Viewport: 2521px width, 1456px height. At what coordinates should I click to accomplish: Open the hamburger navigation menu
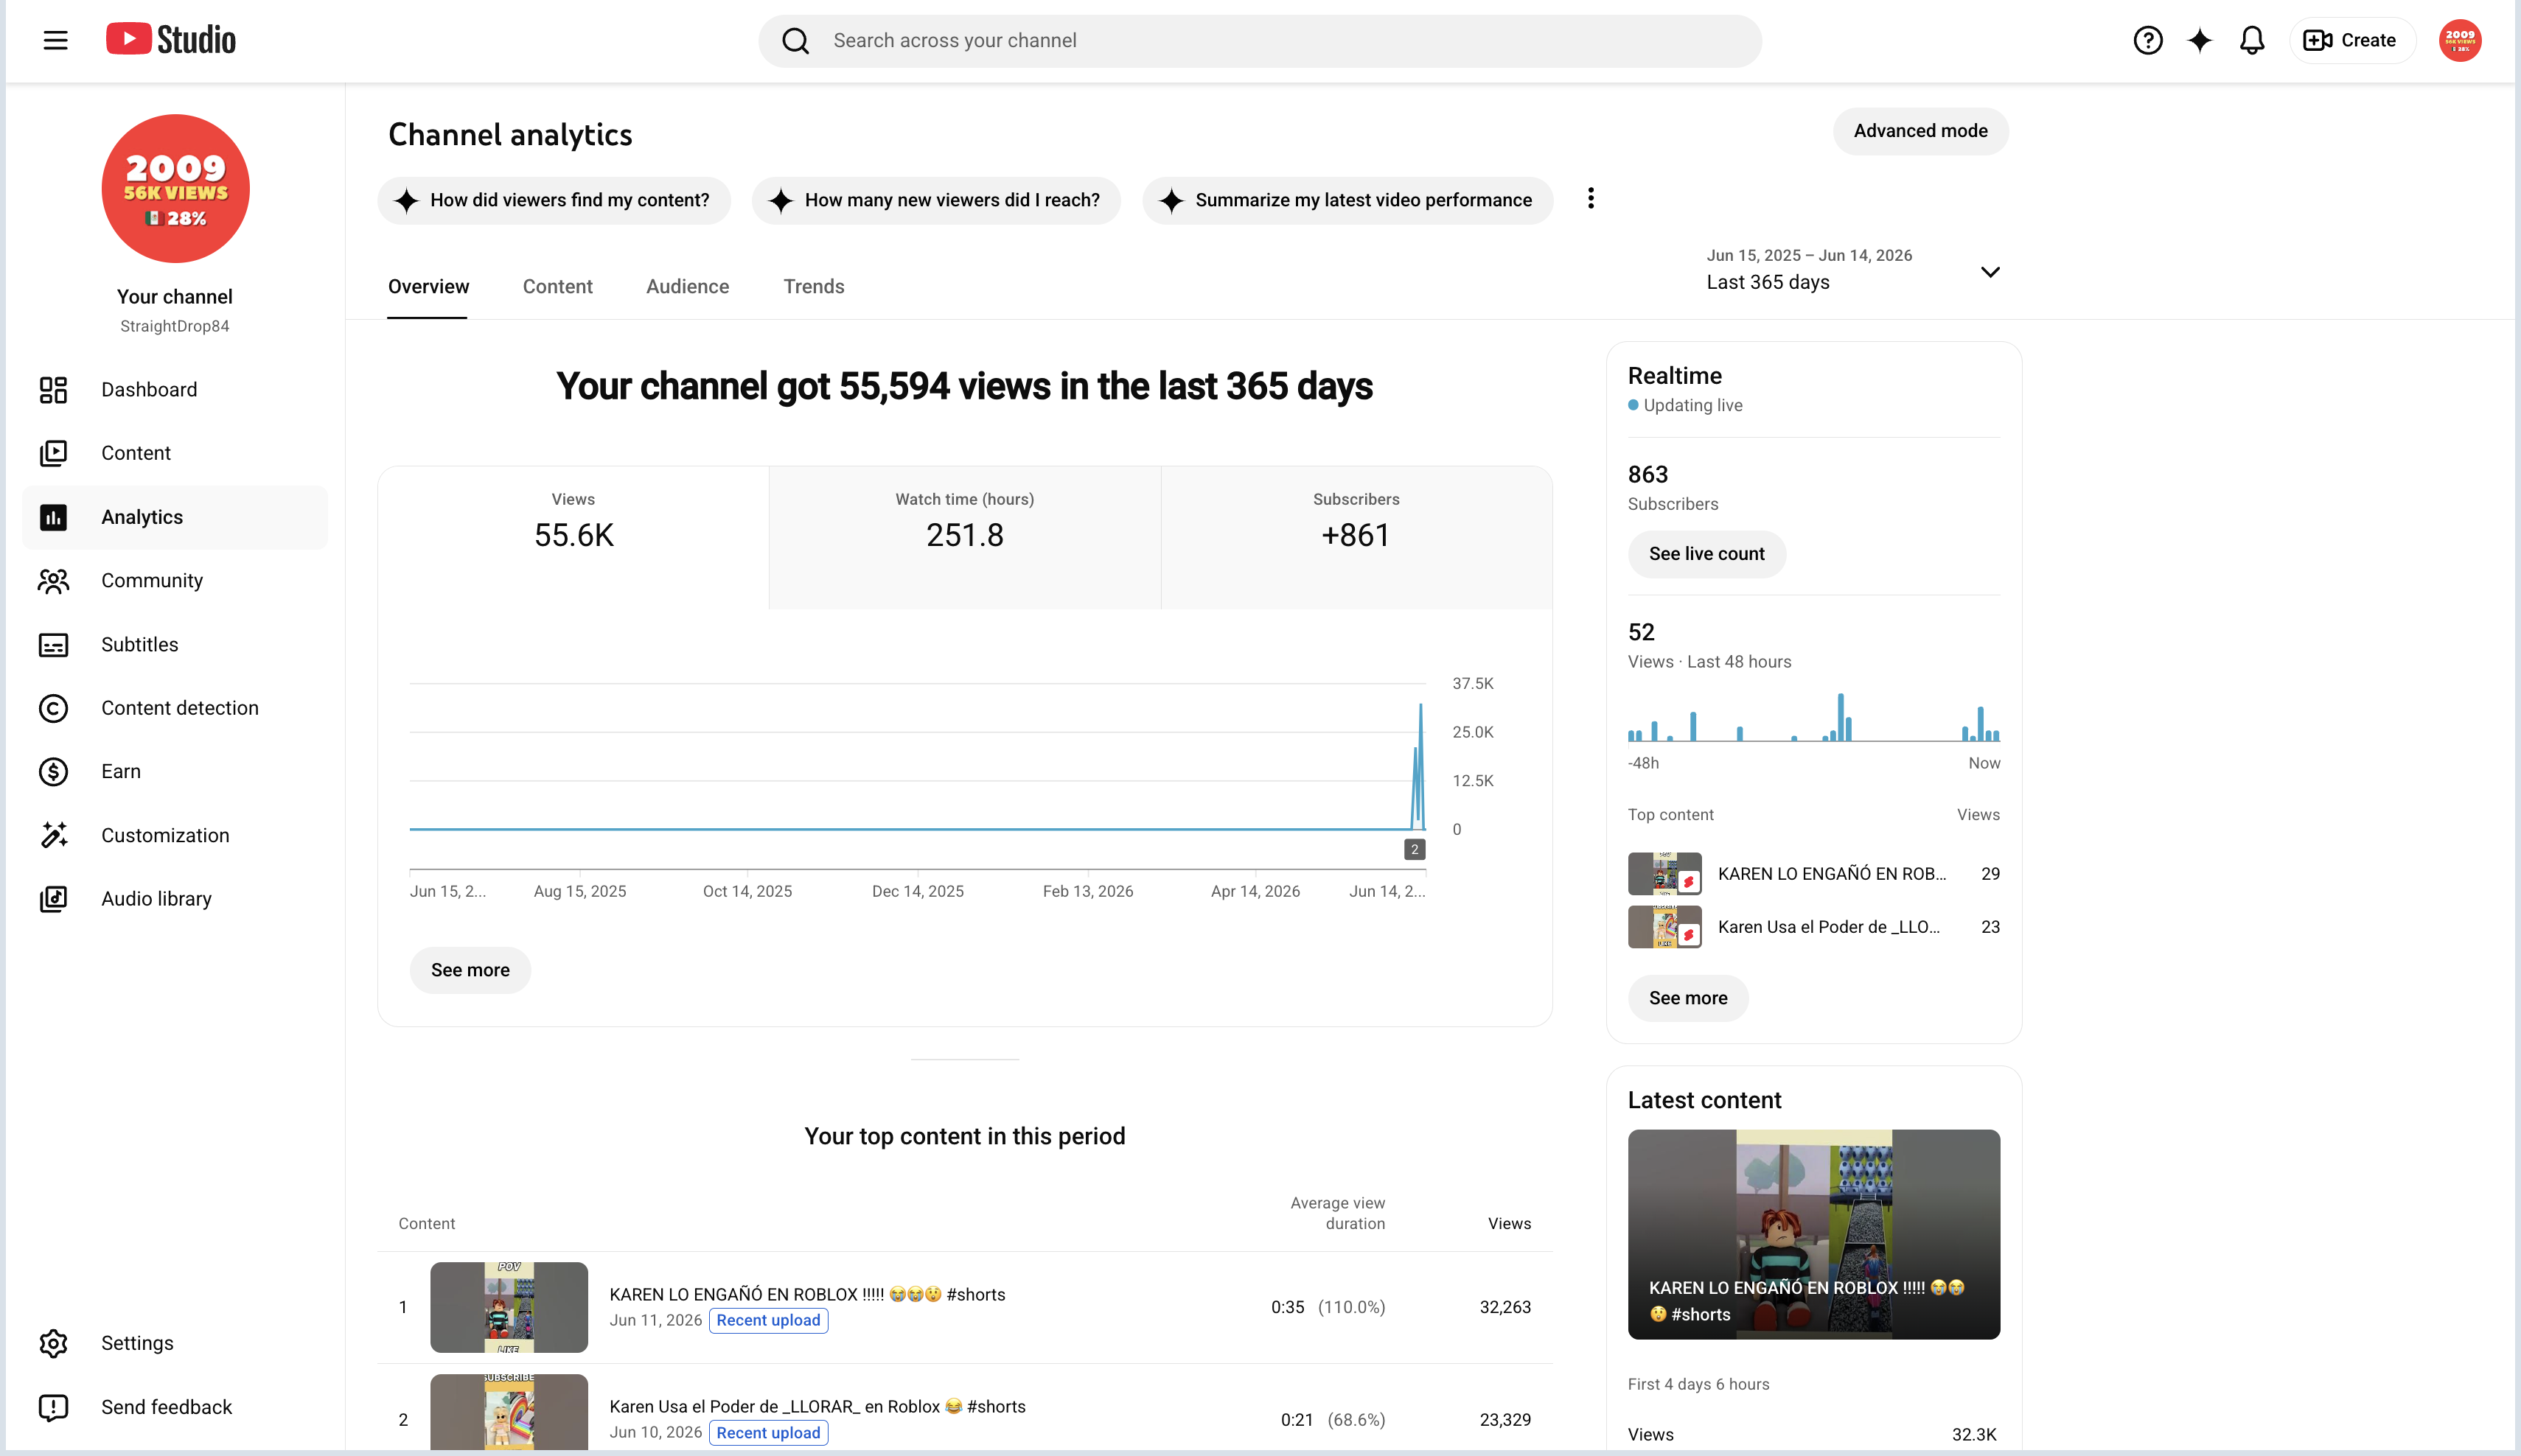55,40
